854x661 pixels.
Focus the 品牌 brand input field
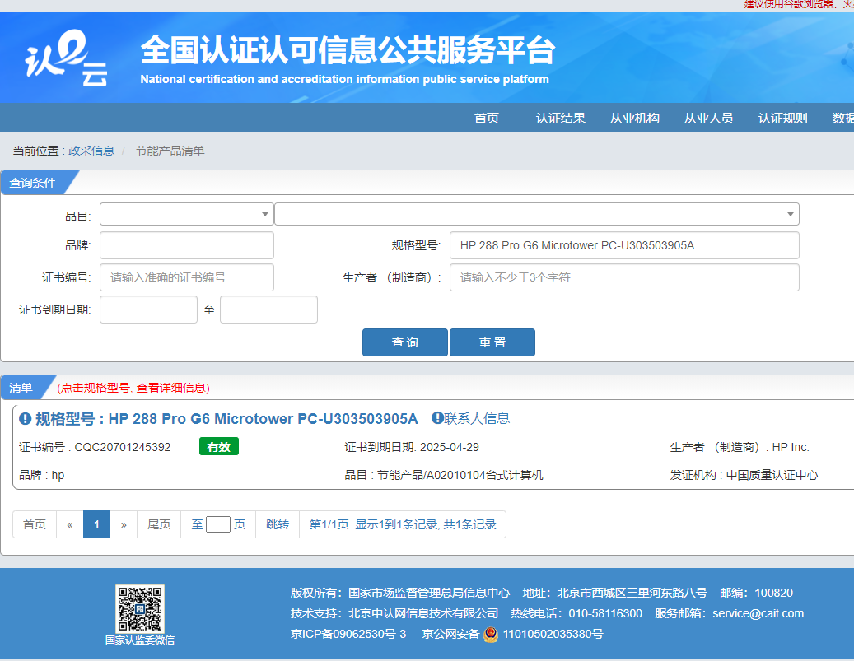click(187, 245)
